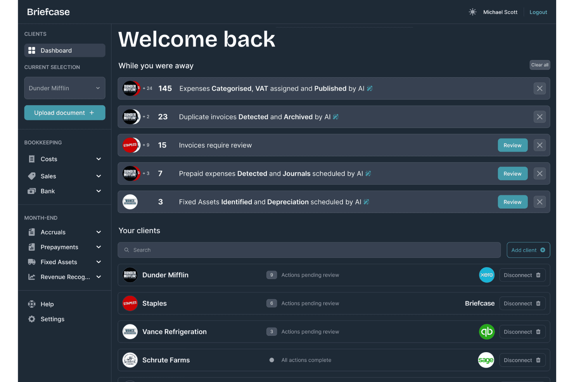
Task: Open the Dunder Mifflin current selection dropdown
Action: pyautogui.click(x=65, y=88)
